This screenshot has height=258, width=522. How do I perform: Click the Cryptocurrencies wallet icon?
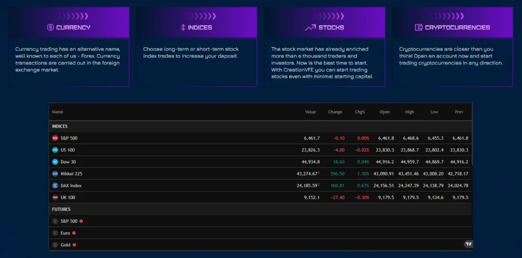click(x=419, y=27)
